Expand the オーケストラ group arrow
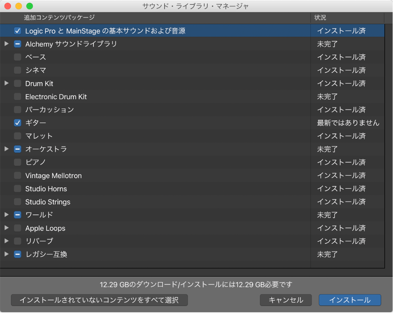 coord(6,149)
